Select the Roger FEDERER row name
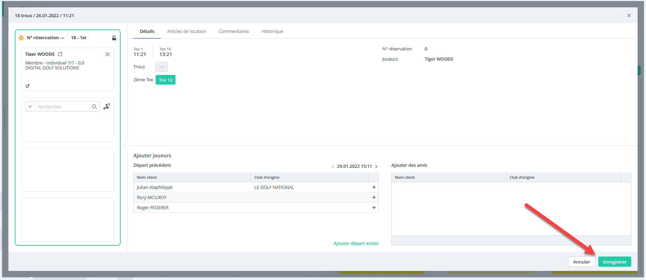 (153, 207)
